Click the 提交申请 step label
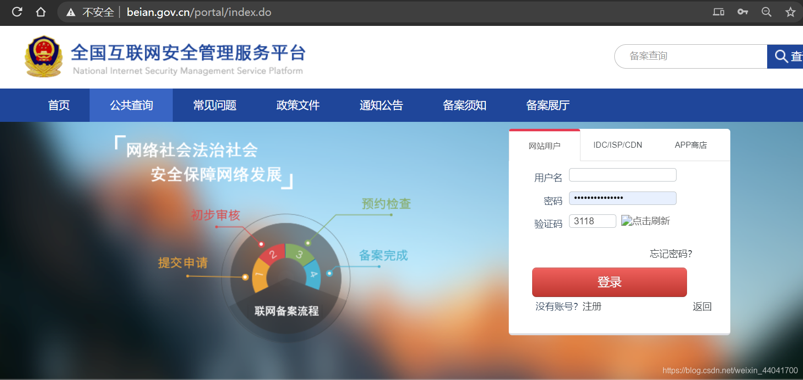 (x=183, y=263)
